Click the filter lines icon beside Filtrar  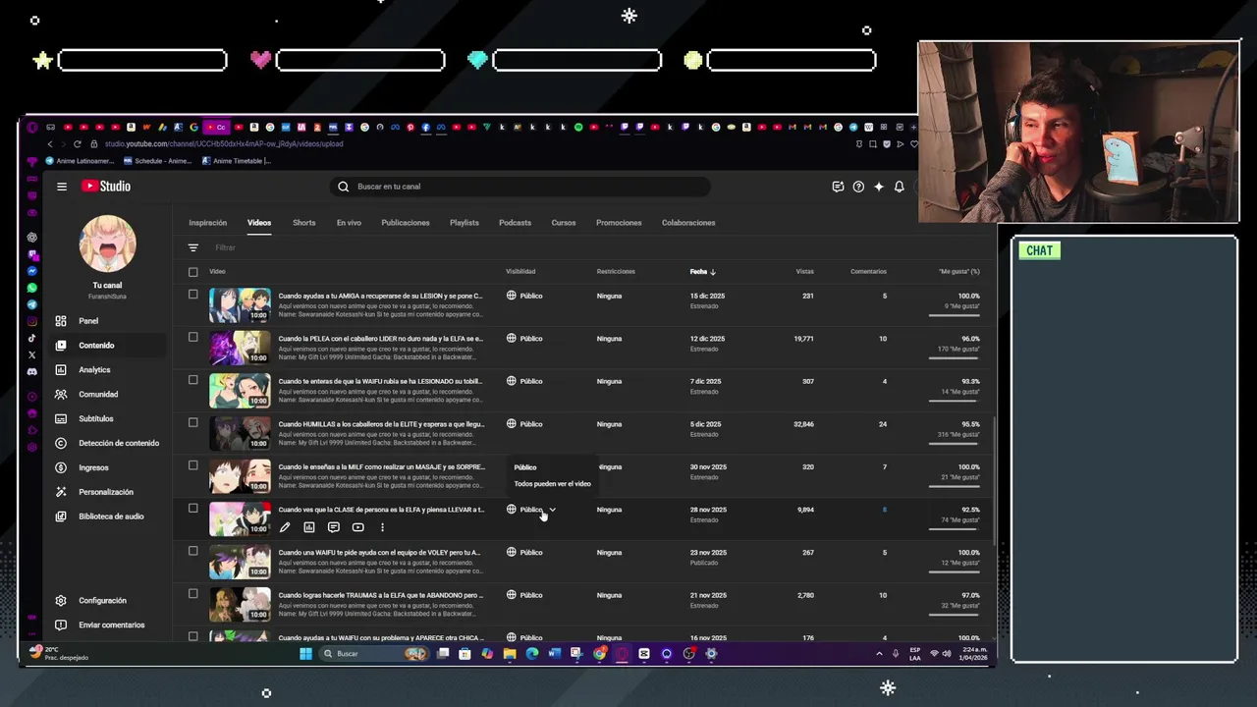click(x=193, y=247)
